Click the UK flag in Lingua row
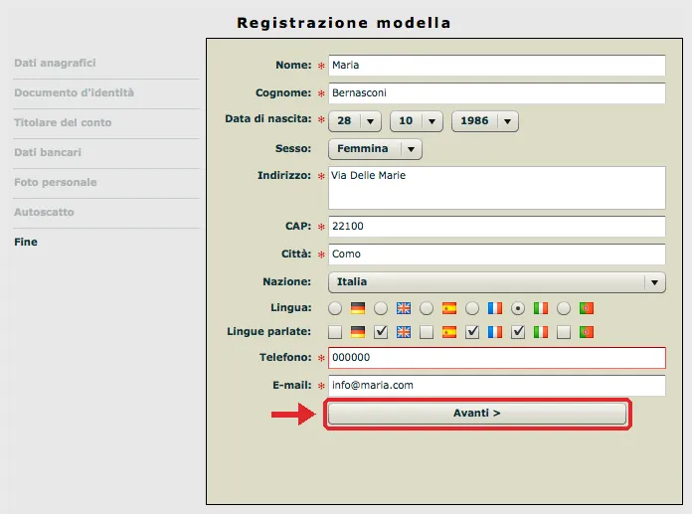This screenshot has width=692, height=514. [x=404, y=308]
